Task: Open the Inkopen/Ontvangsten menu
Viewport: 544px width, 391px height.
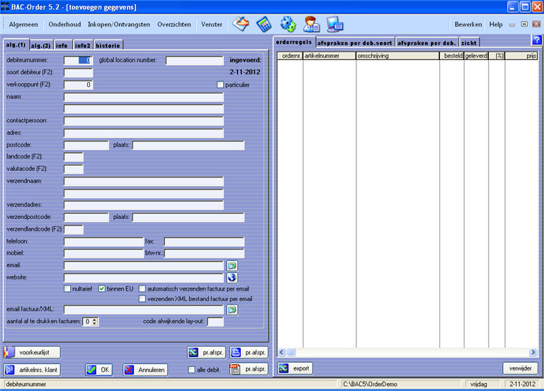Action: 119,24
